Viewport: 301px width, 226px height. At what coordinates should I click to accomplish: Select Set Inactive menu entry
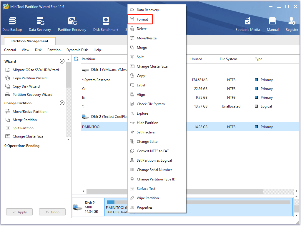[157, 132]
